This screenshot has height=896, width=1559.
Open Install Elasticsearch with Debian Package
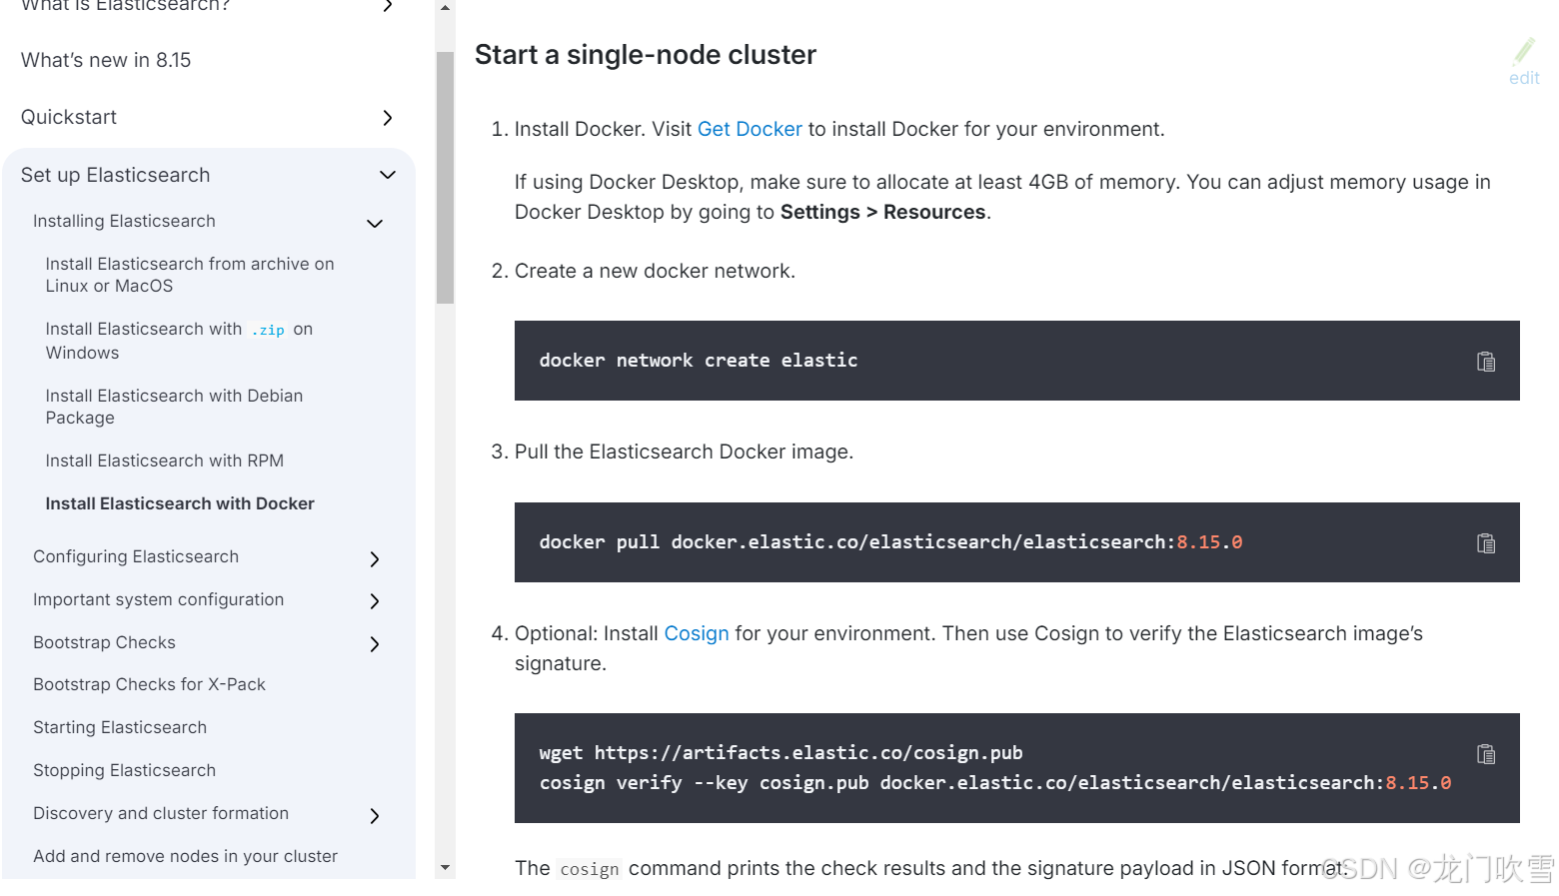tap(174, 407)
